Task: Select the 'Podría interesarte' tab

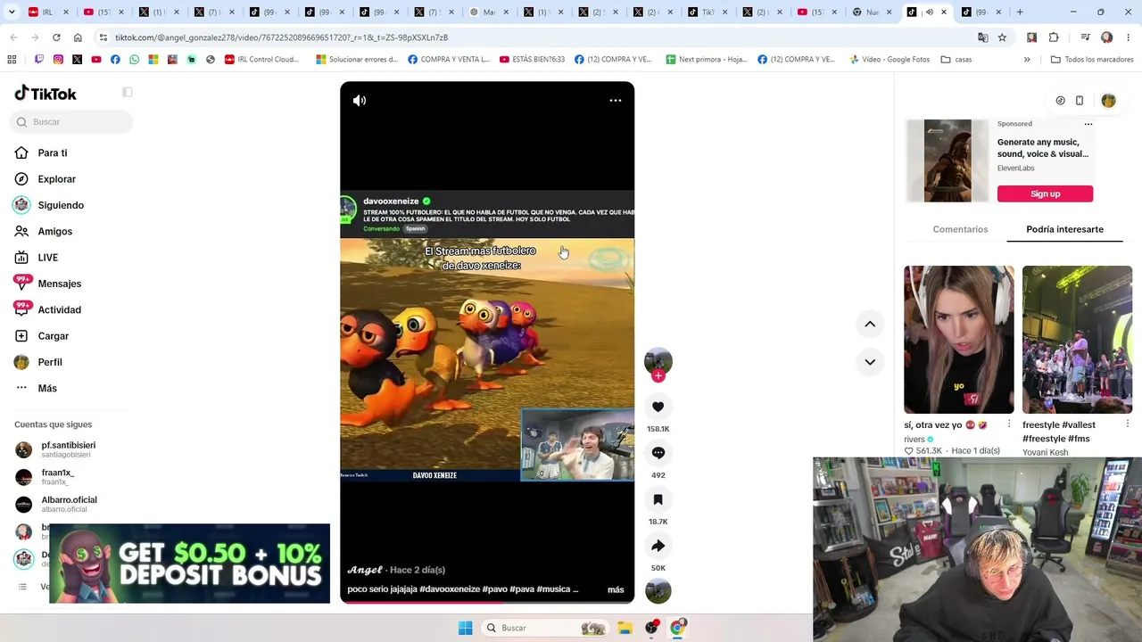Action: tap(1064, 229)
